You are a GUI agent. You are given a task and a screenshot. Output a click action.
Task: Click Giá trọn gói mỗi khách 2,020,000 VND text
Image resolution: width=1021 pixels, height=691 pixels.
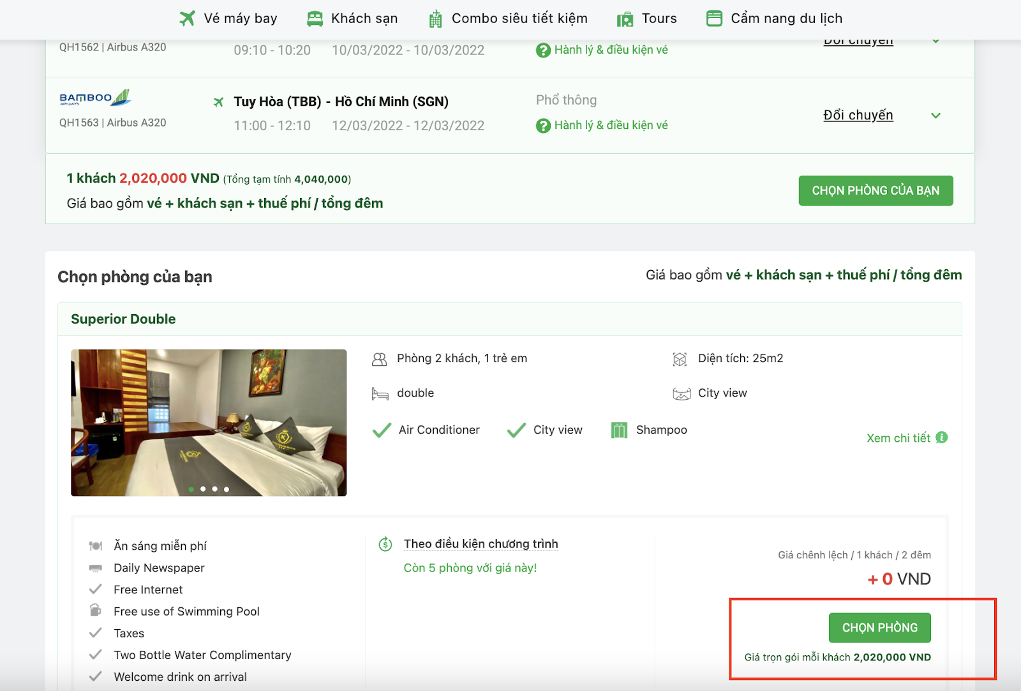(838, 657)
